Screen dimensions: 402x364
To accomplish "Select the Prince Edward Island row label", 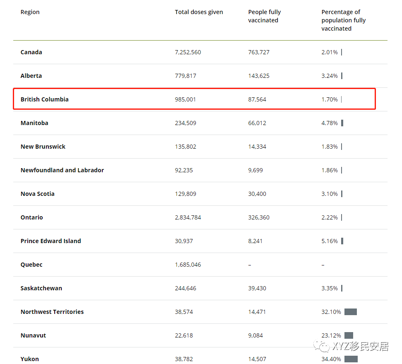I will pyautogui.click(x=51, y=241).
